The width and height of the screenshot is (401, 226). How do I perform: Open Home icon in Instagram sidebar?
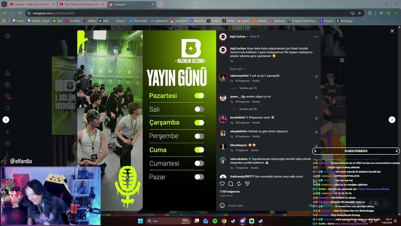point(8,73)
